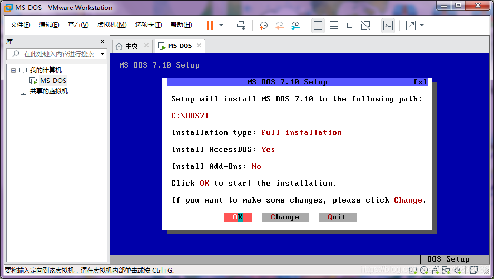Click the C:\DOS71 install path text
The height and width of the screenshot is (279, 494).
point(190,116)
